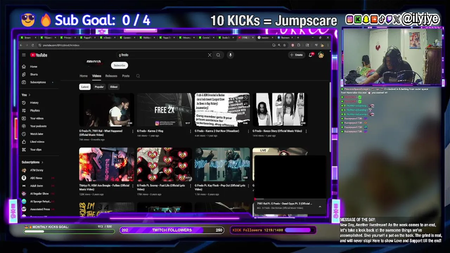
Task: Click the browser address bar URL
Action: (61, 45)
